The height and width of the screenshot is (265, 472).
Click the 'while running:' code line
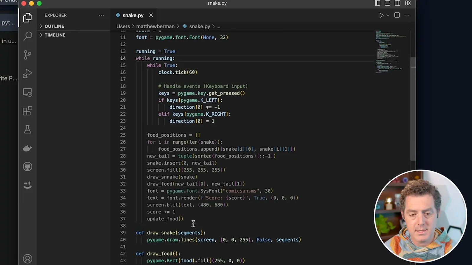[155, 58]
